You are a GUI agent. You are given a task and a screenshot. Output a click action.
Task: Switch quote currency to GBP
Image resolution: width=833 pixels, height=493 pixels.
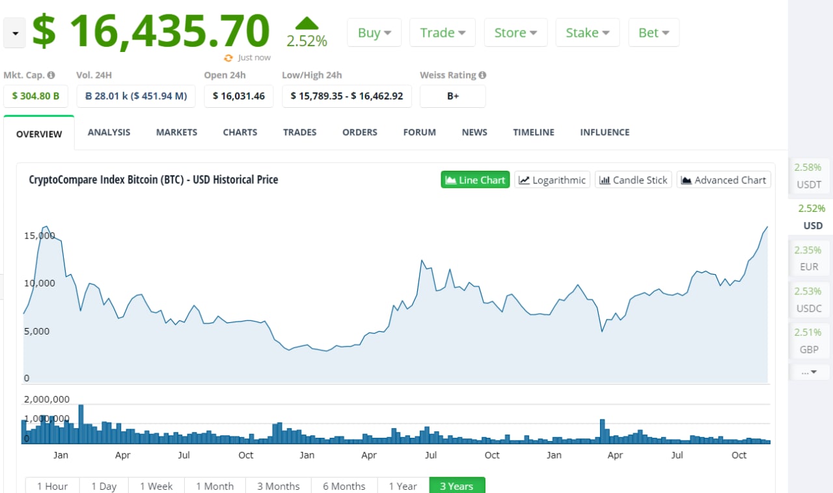coord(810,341)
